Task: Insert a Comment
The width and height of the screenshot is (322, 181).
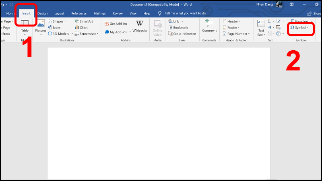Action: pos(209,26)
